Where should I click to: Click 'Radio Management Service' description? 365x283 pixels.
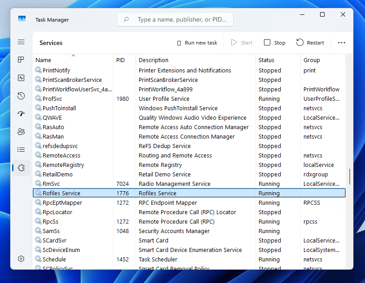tap(175, 184)
